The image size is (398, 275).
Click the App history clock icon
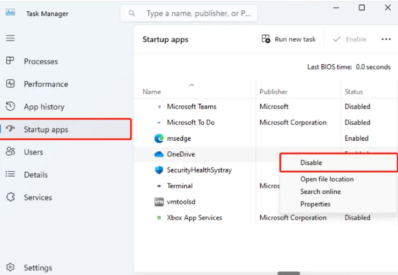pos(10,106)
